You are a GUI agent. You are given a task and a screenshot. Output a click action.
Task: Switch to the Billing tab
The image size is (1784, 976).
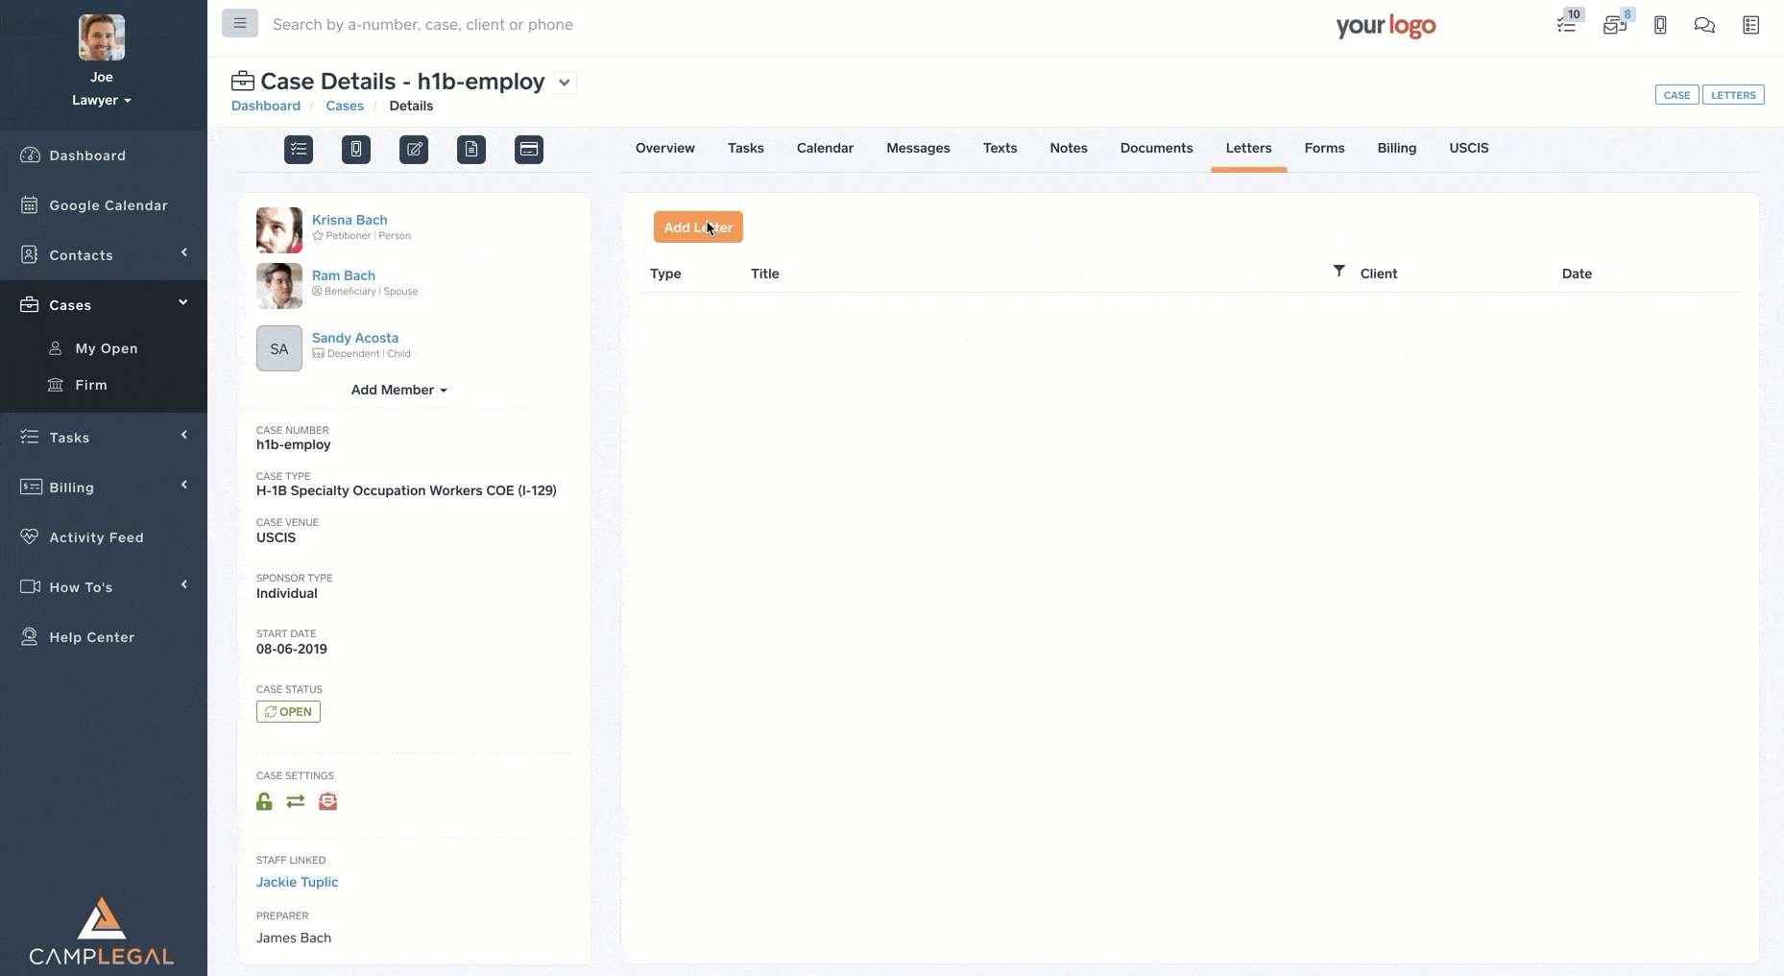pyautogui.click(x=1396, y=148)
